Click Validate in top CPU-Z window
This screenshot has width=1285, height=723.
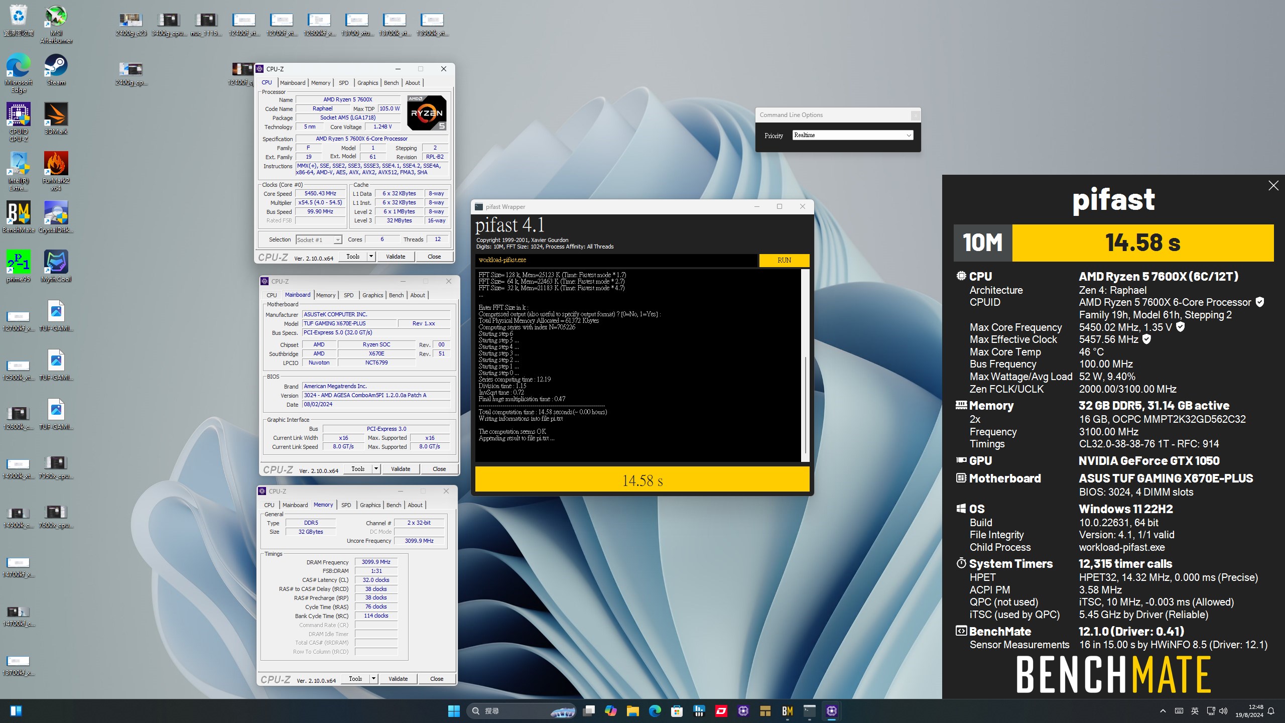(396, 257)
